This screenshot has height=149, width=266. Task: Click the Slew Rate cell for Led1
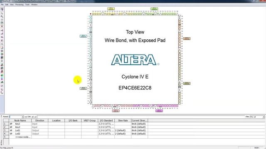tap(123, 130)
